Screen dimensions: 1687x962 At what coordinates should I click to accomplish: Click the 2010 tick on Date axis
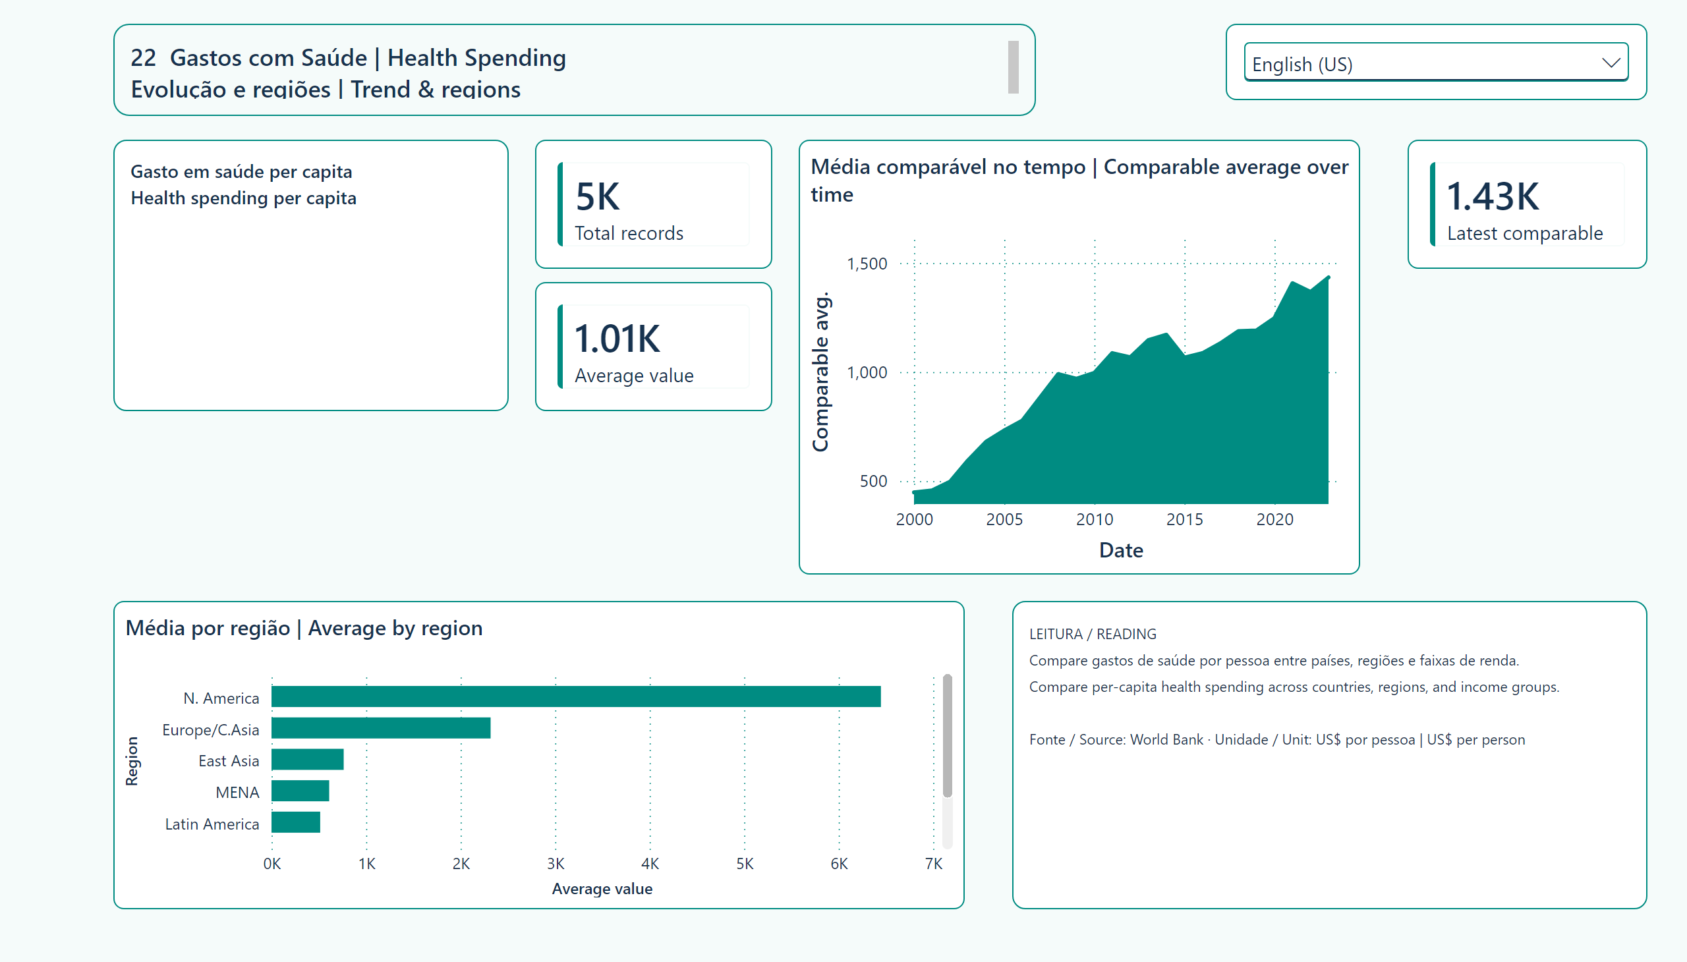click(x=1095, y=519)
